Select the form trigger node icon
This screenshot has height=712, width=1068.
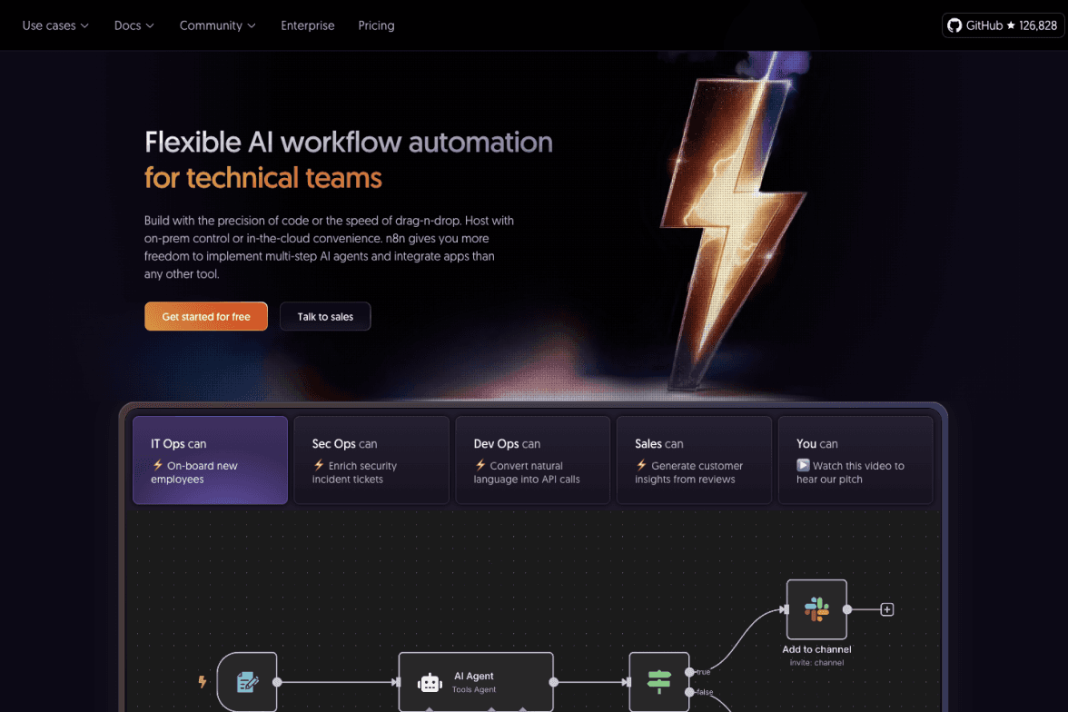[247, 682]
